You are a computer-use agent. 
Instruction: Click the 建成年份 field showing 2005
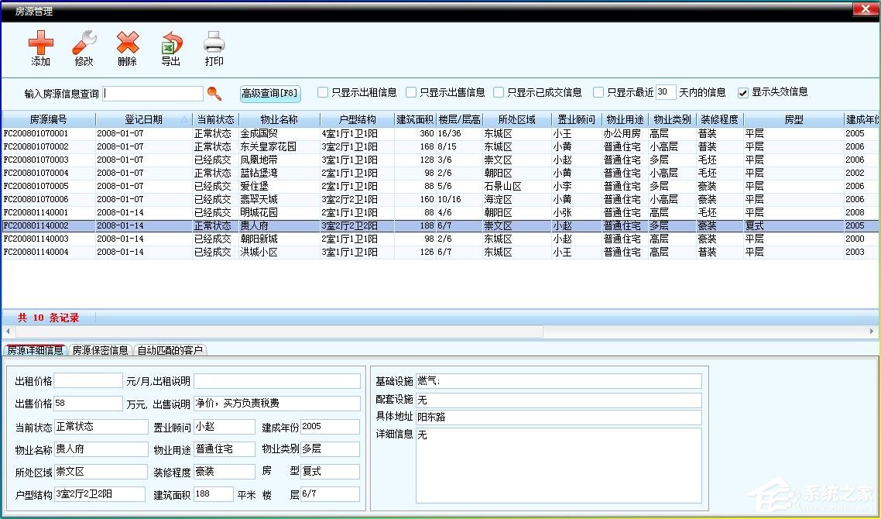(331, 427)
